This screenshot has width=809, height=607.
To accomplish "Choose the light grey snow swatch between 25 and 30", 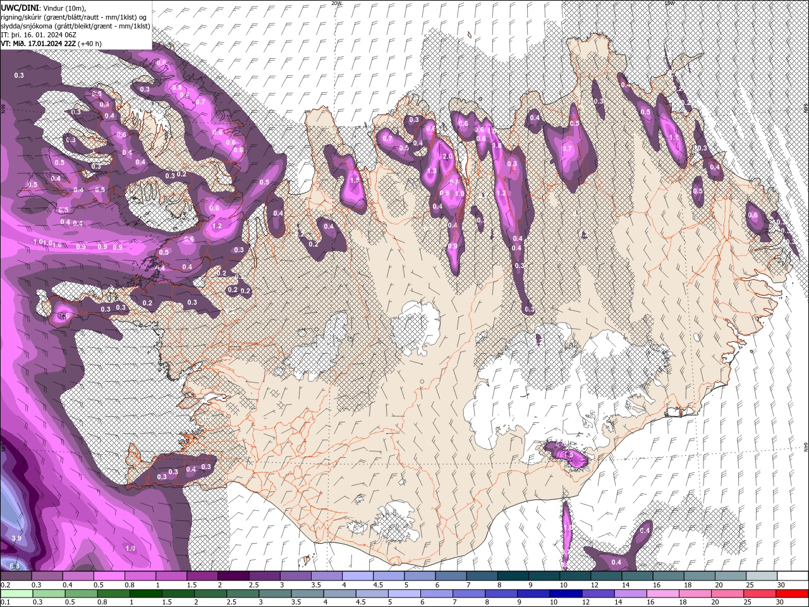I will tap(761, 576).
